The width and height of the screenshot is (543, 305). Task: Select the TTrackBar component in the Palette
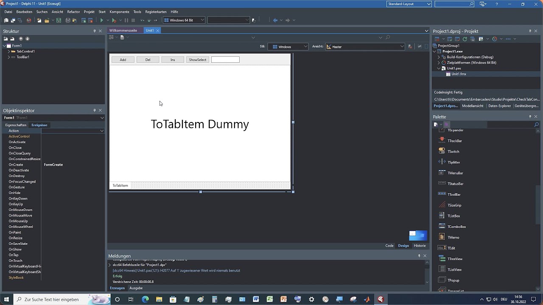(x=454, y=141)
